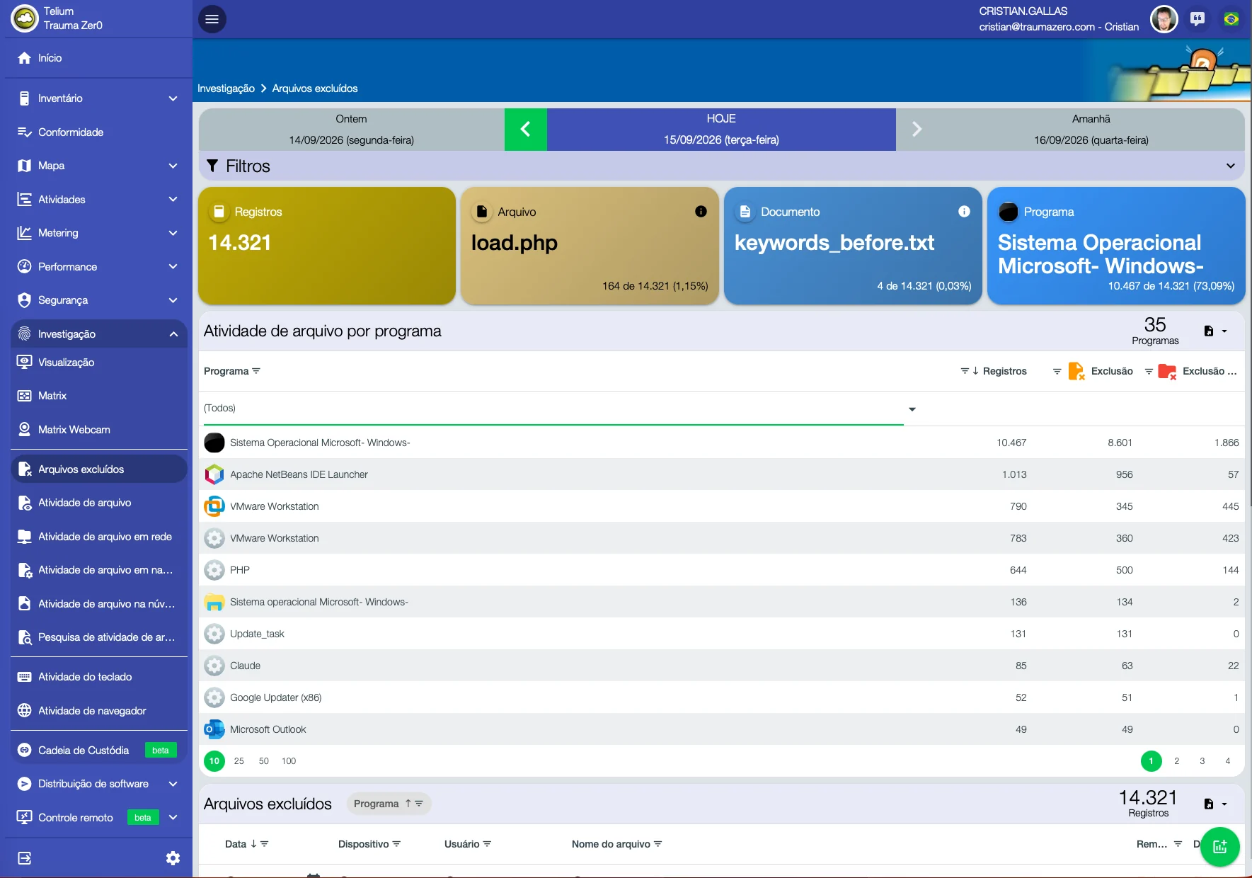Expand Distribuição de software menu
This screenshot has height=878, width=1252.
pos(99,784)
